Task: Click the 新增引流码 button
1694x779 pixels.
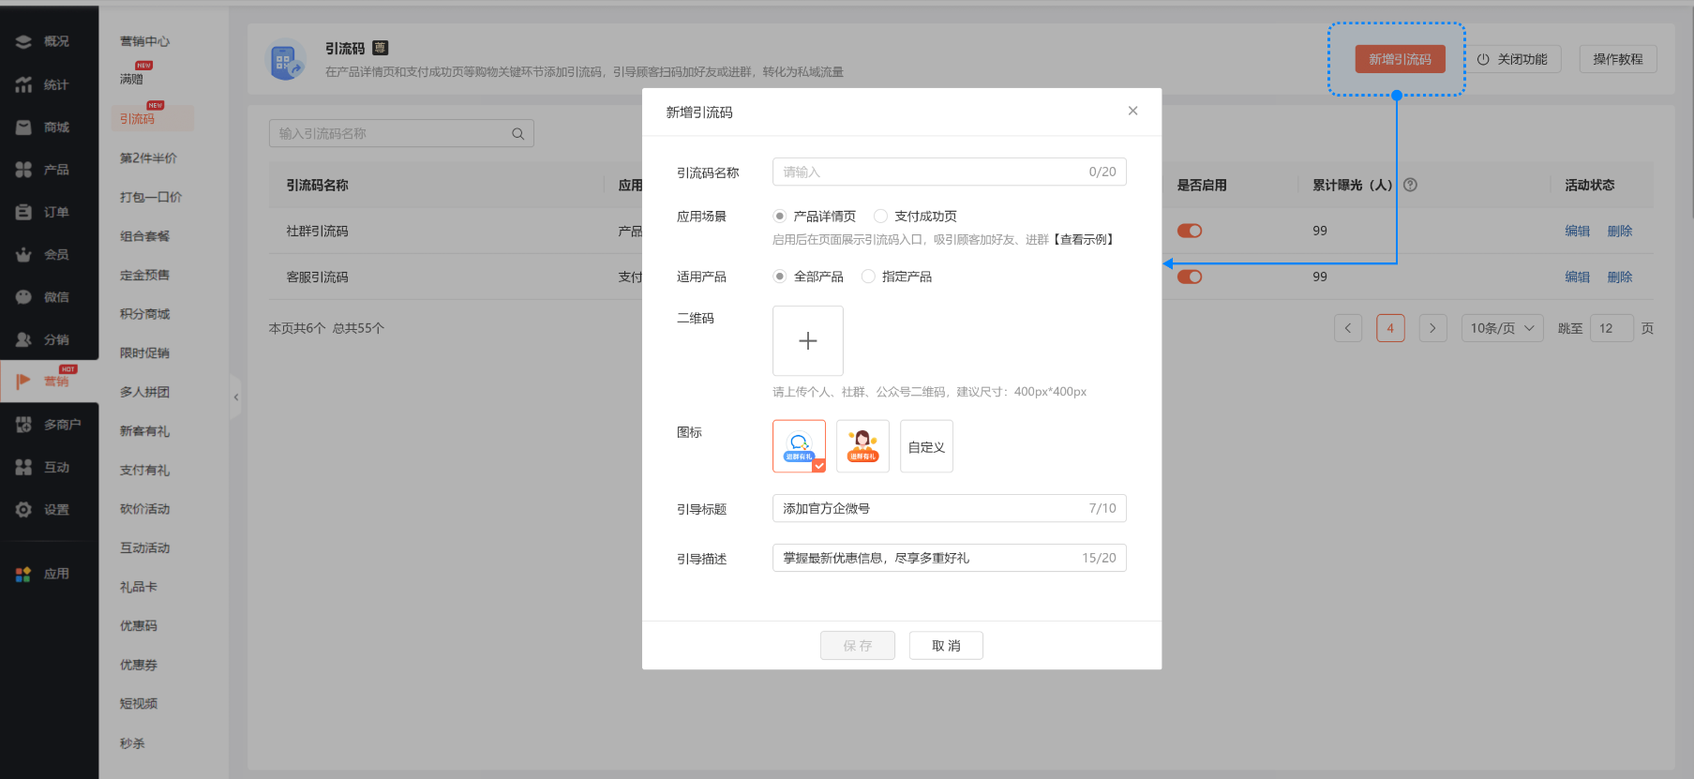Action: coord(1400,59)
